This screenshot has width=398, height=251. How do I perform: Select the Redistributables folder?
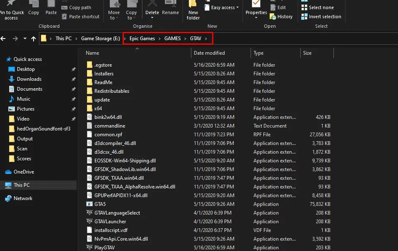coord(112,91)
